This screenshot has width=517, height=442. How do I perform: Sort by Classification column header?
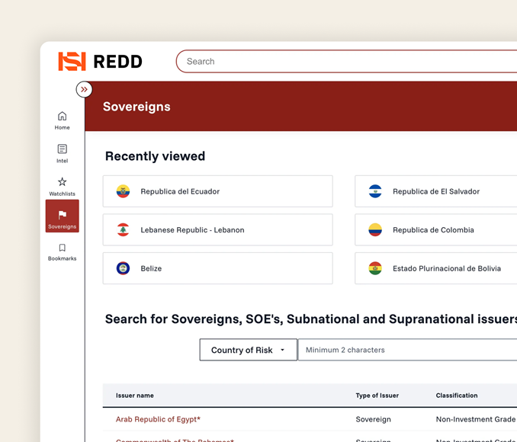point(457,396)
